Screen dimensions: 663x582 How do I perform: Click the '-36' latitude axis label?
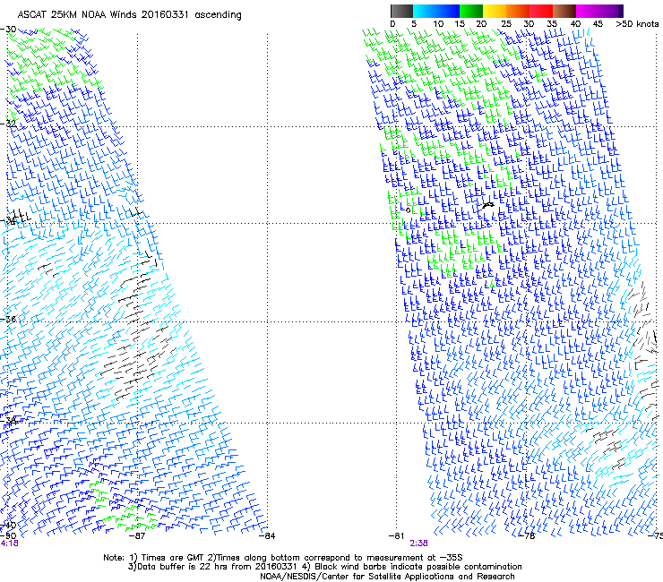tap(8, 319)
